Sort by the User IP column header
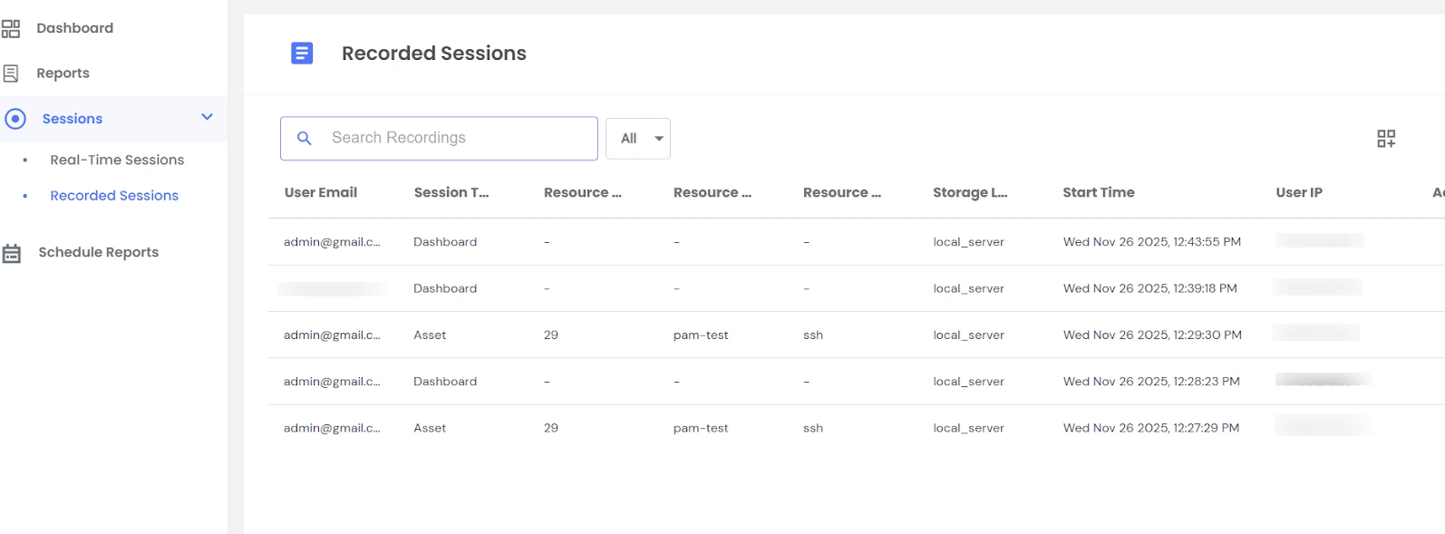The height and width of the screenshot is (534, 1445). (1298, 192)
